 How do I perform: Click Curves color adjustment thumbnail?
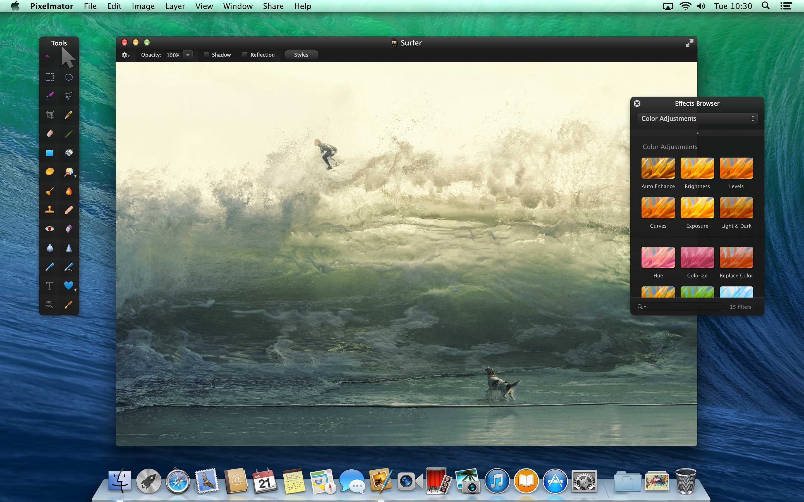[657, 209]
